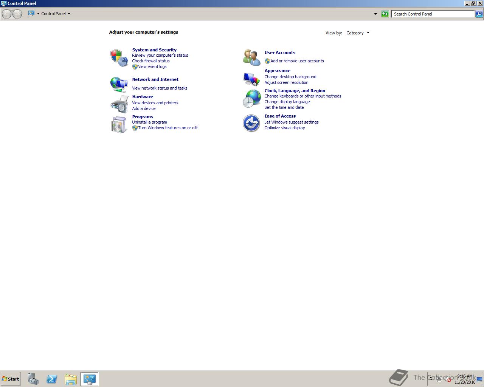Launch Windows PowerShell from the taskbar
Screen dimensions: 484x387
[x=52, y=379]
